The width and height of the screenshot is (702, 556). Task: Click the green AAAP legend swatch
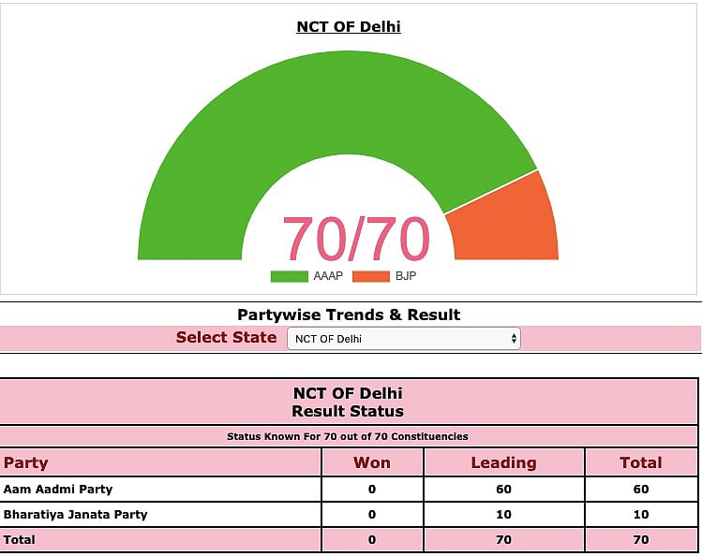[289, 276]
